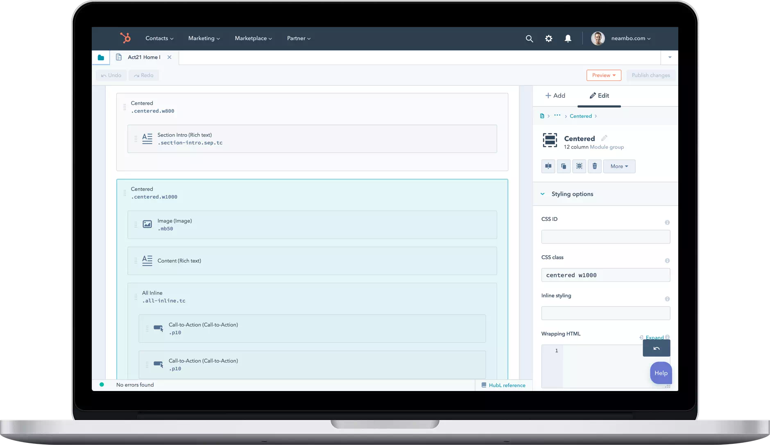
Task: Delete the Centered group with trash icon
Action: pyautogui.click(x=595, y=166)
